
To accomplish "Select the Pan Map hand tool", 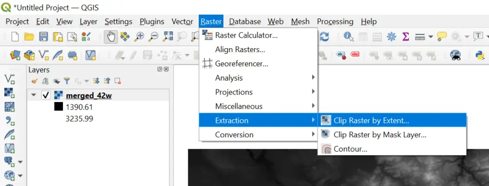I will click(111, 37).
